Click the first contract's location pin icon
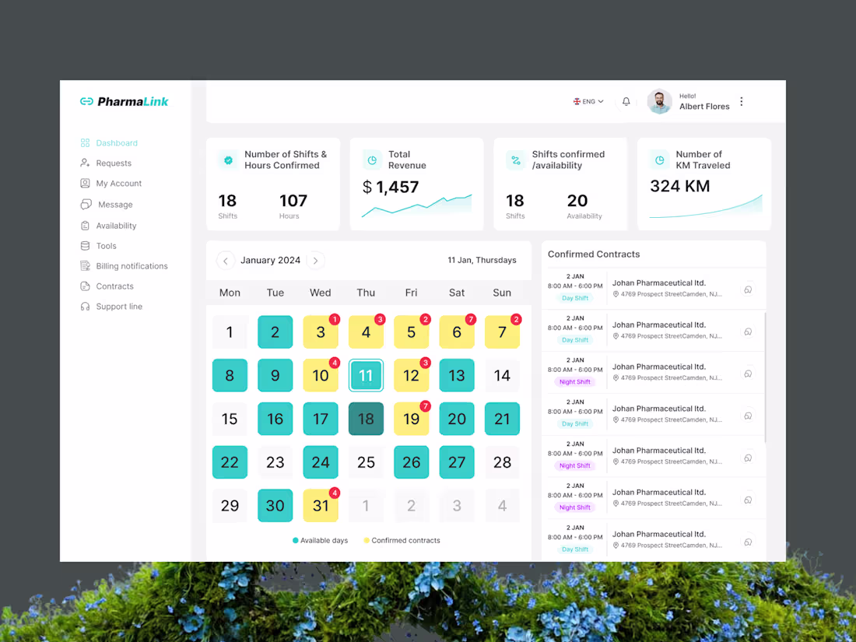Viewport: 856px width, 642px height. click(x=616, y=294)
